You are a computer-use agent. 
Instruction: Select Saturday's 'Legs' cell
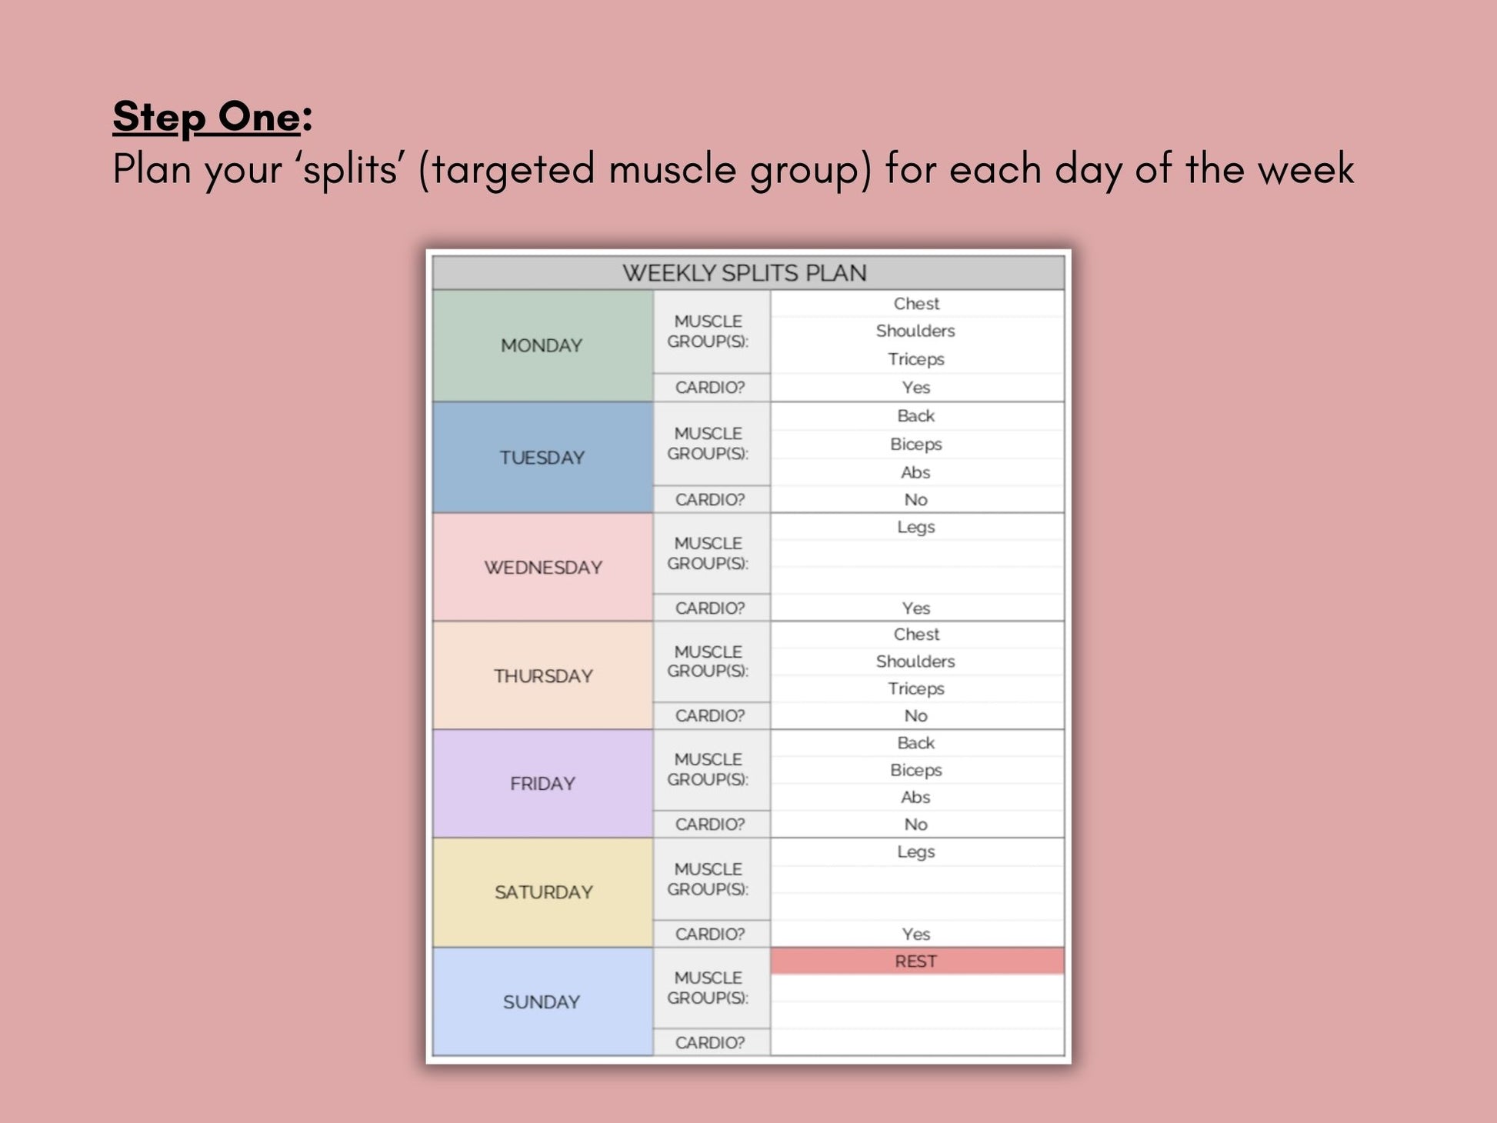pos(916,852)
